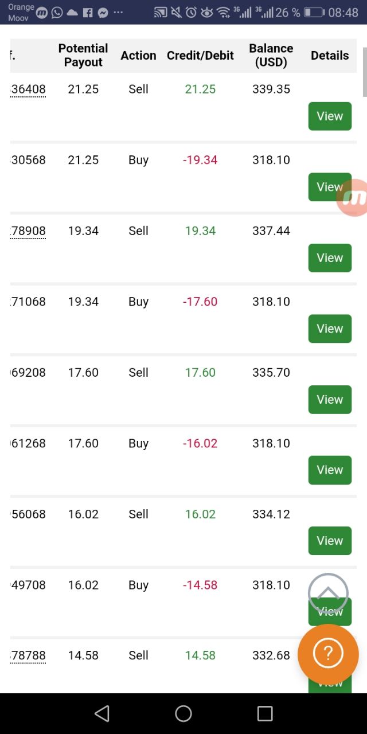
Task: Open reference link 36408
Action: pos(28,89)
